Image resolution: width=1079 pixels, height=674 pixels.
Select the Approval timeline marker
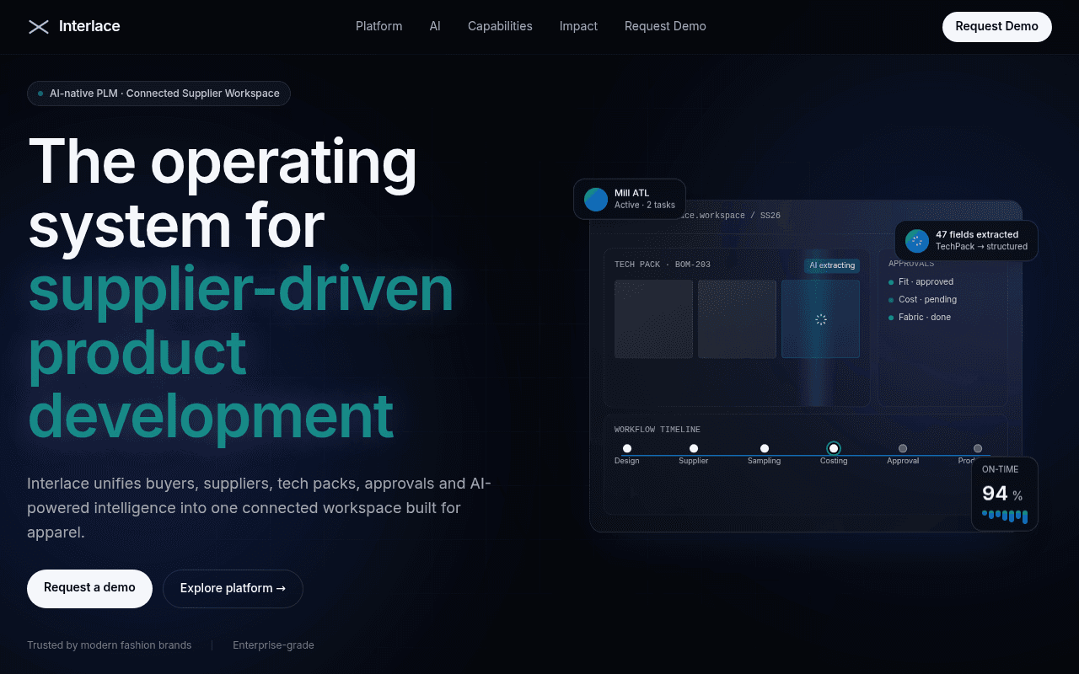903,449
